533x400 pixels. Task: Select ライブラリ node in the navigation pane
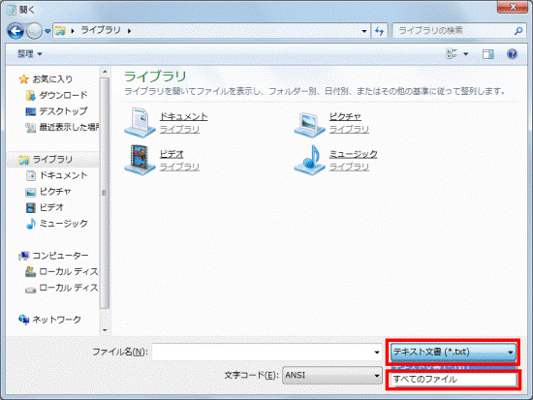tap(52, 160)
